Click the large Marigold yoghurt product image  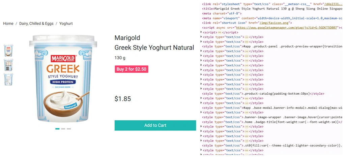click(63, 79)
